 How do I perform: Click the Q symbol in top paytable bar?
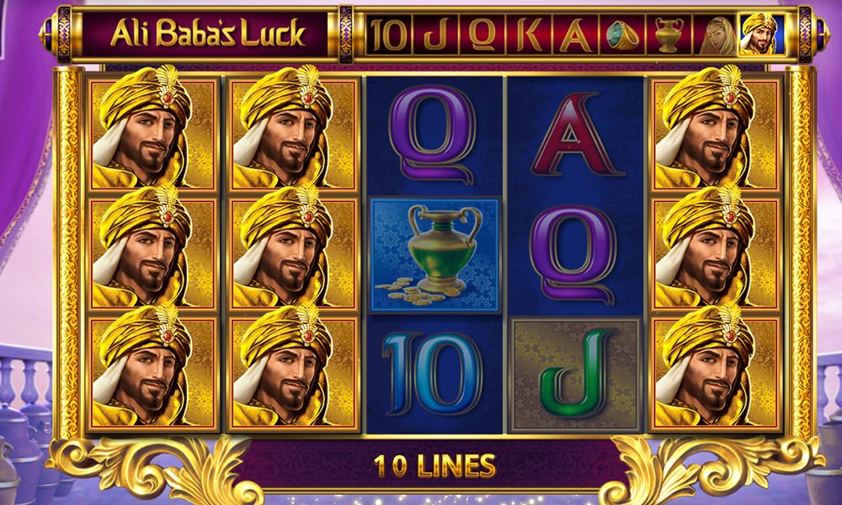[482, 35]
